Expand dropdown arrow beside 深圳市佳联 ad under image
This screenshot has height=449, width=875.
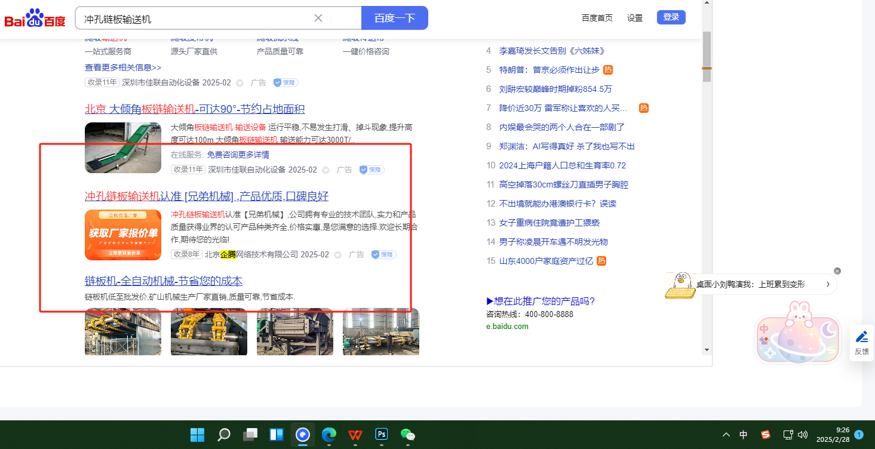pos(326,170)
